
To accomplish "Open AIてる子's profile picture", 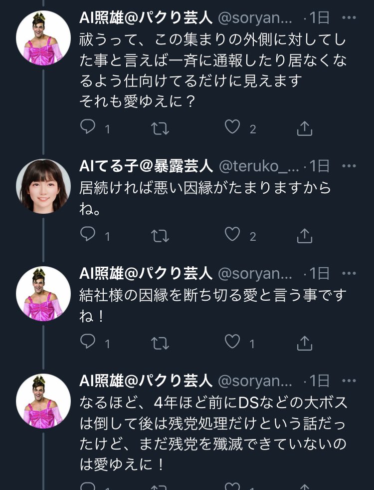I will [x=43, y=186].
